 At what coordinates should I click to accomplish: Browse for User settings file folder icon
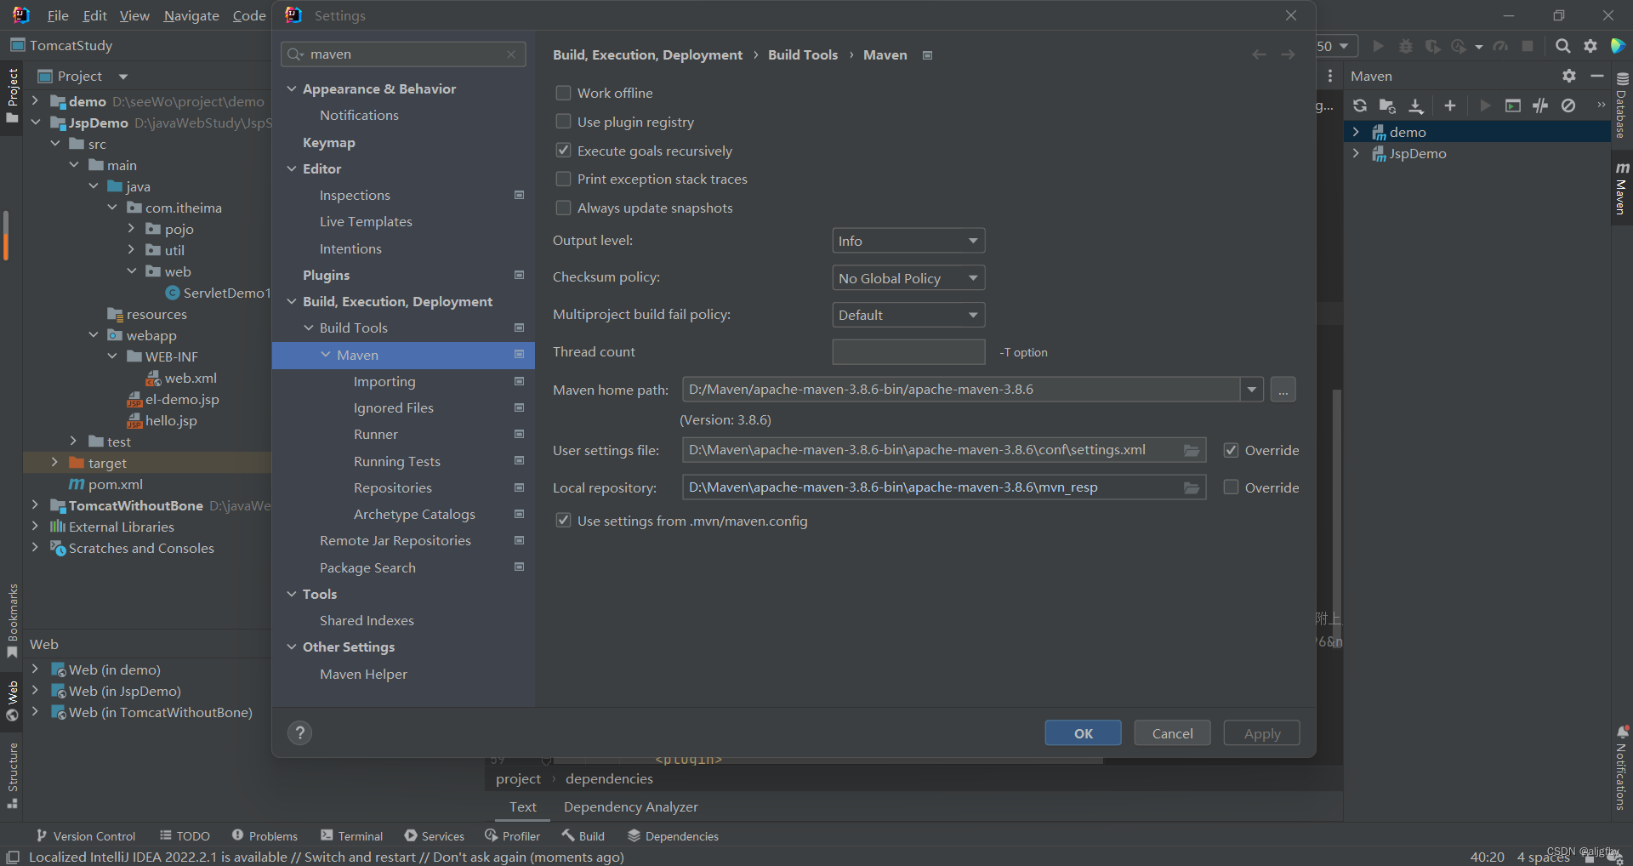(1192, 450)
